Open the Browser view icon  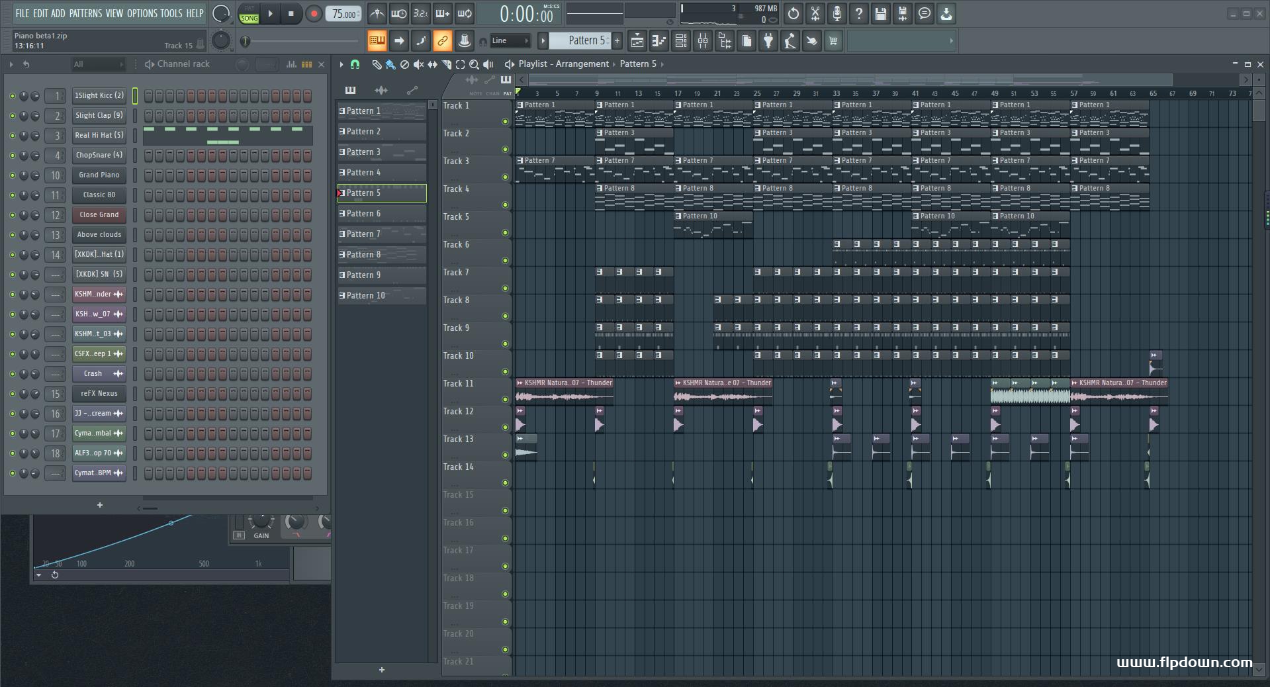click(x=725, y=41)
